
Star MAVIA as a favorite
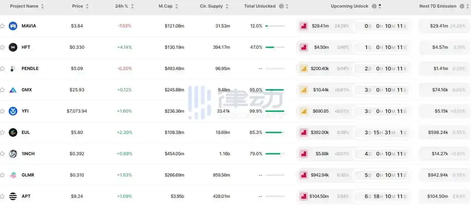point(3,26)
